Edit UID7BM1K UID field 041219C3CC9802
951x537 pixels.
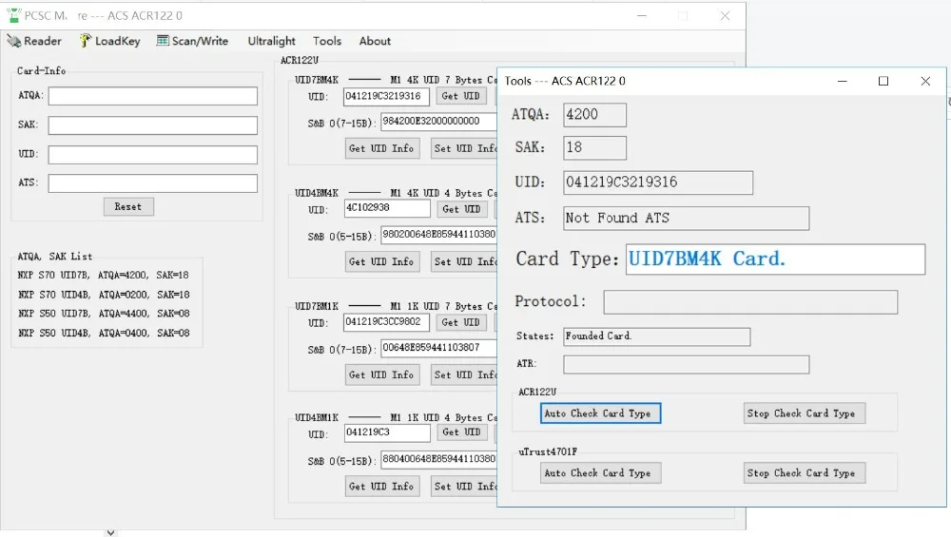pyautogui.click(x=386, y=322)
